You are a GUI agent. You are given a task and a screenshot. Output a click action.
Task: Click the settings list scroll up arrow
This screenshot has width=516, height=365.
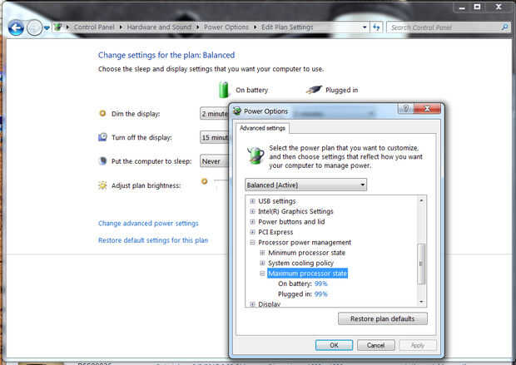pyautogui.click(x=422, y=200)
